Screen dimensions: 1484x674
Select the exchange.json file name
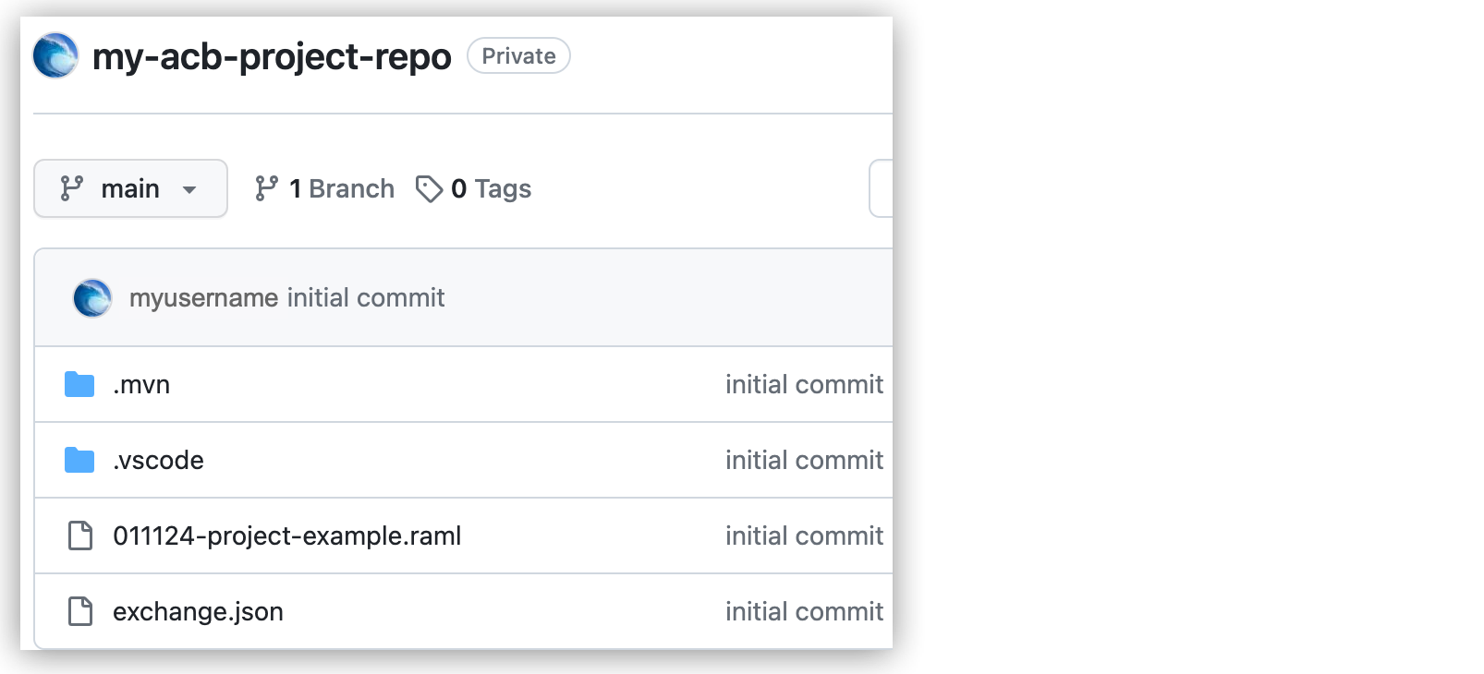click(198, 611)
